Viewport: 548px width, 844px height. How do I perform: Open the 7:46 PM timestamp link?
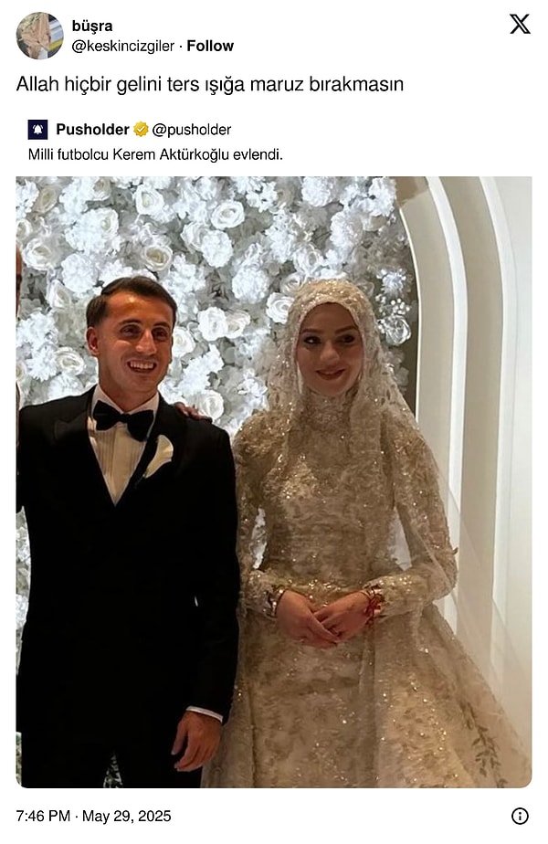[43, 816]
